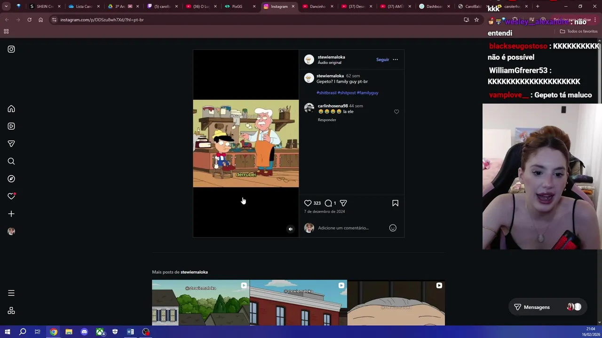Go back in browser history
Image resolution: width=602 pixels, height=338 pixels.
(x=7, y=20)
